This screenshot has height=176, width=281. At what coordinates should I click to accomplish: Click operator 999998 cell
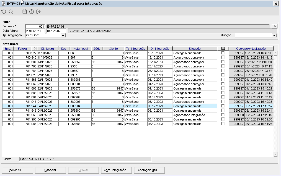[x=236, y=115]
